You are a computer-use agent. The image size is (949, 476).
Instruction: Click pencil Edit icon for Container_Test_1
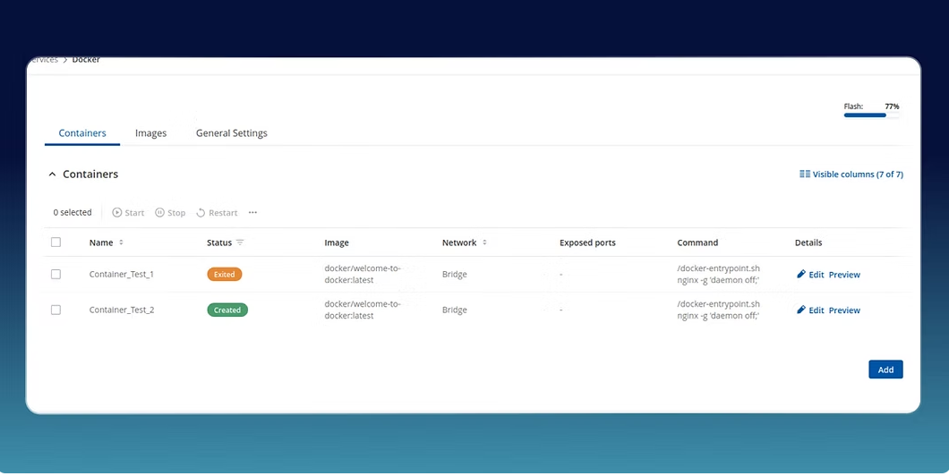point(801,275)
